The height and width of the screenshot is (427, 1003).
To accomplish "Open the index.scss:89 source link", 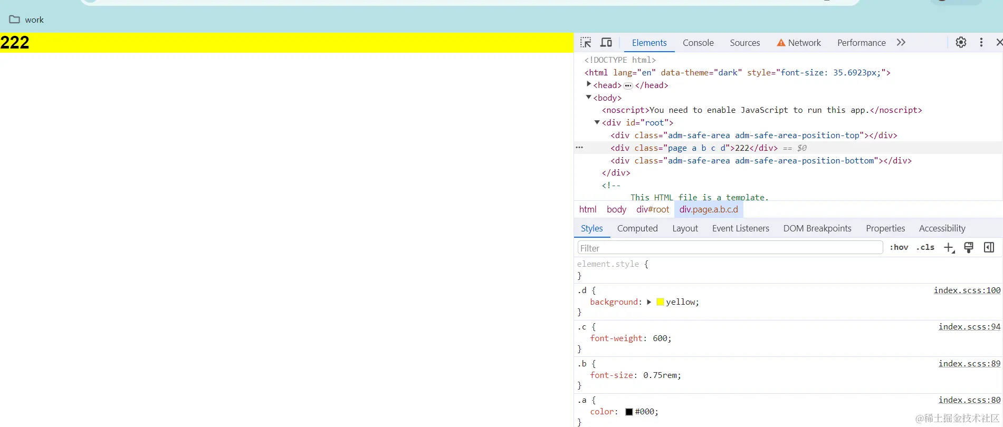I will coord(969,364).
